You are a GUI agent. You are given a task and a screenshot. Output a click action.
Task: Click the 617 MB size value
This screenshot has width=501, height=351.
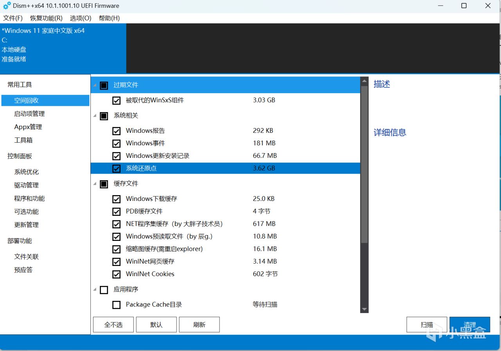[x=264, y=224]
